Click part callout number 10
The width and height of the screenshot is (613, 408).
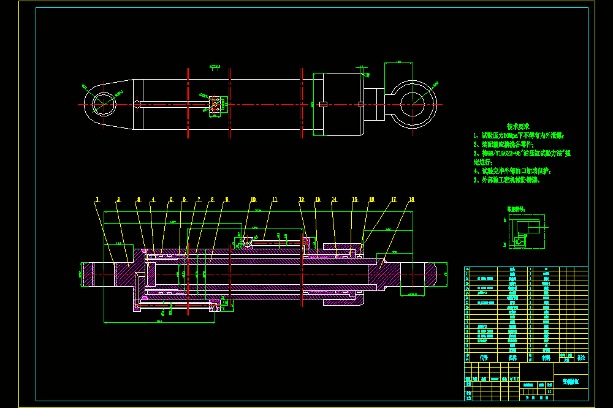pyautogui.click(x=253, y=200)
